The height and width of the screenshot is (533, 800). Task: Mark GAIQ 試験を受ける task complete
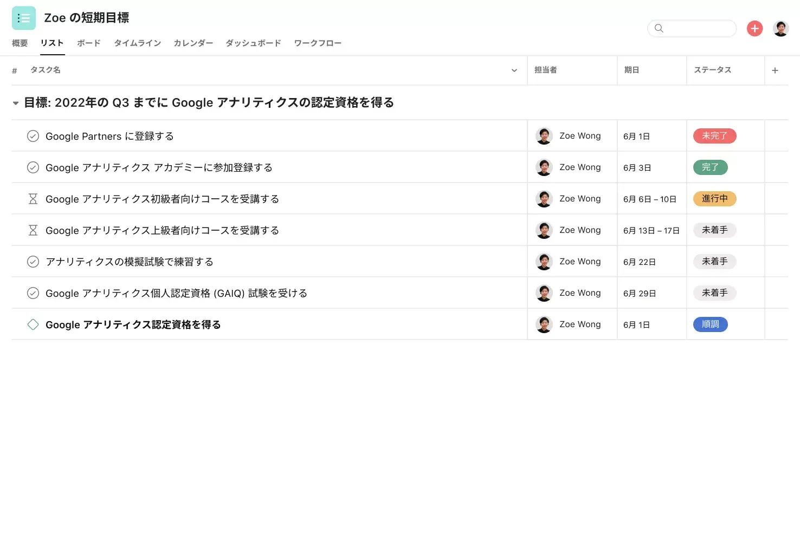pyautogui.click(x=33, y=293)
